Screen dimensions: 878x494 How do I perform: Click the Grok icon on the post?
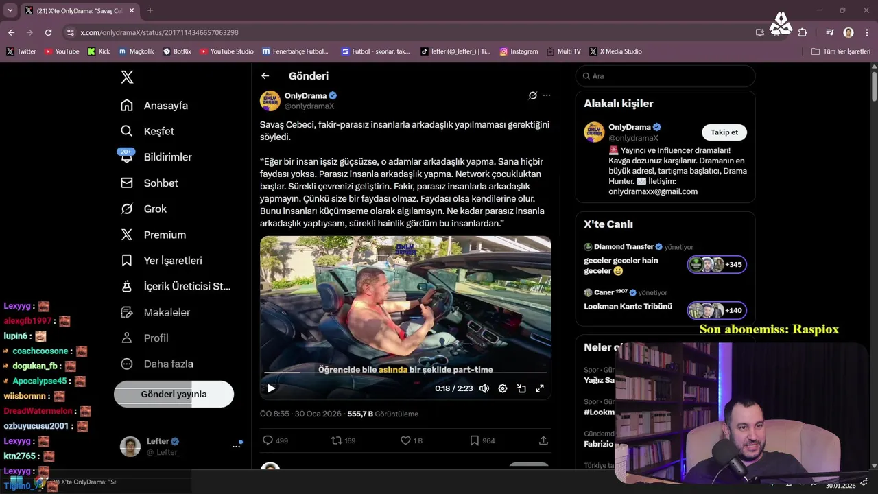[x=532, y=95]
